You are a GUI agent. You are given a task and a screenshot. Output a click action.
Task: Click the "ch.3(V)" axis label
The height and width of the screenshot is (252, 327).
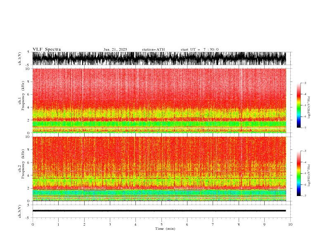tap(20, 211)
